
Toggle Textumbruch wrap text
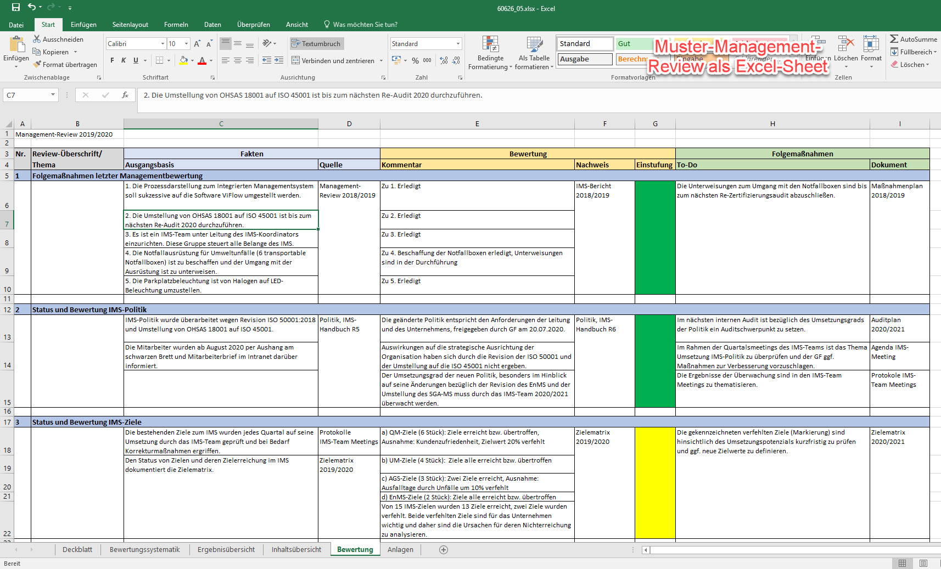click(316, 43)
